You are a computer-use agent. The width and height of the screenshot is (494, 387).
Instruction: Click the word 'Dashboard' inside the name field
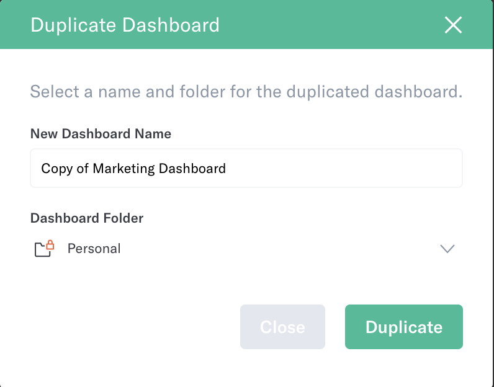coord(192,169)
